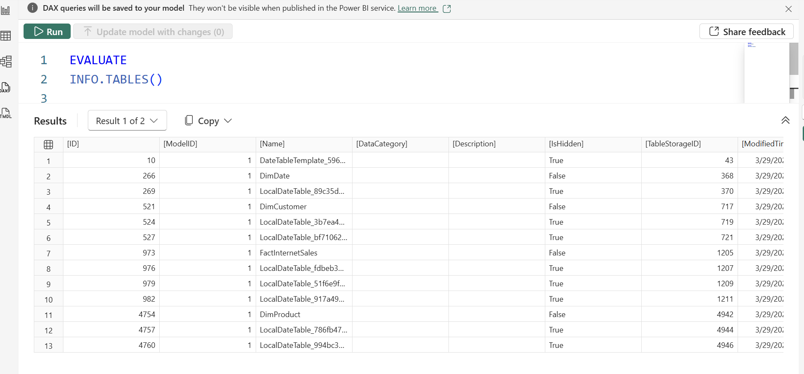Click Share feedback button
Viewport: 804px width, 374px height.
[746, 32]
